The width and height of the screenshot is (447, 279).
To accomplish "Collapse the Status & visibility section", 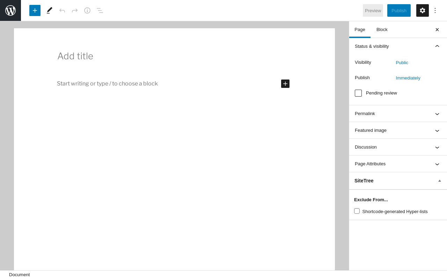I will click(x=398, y=46).
